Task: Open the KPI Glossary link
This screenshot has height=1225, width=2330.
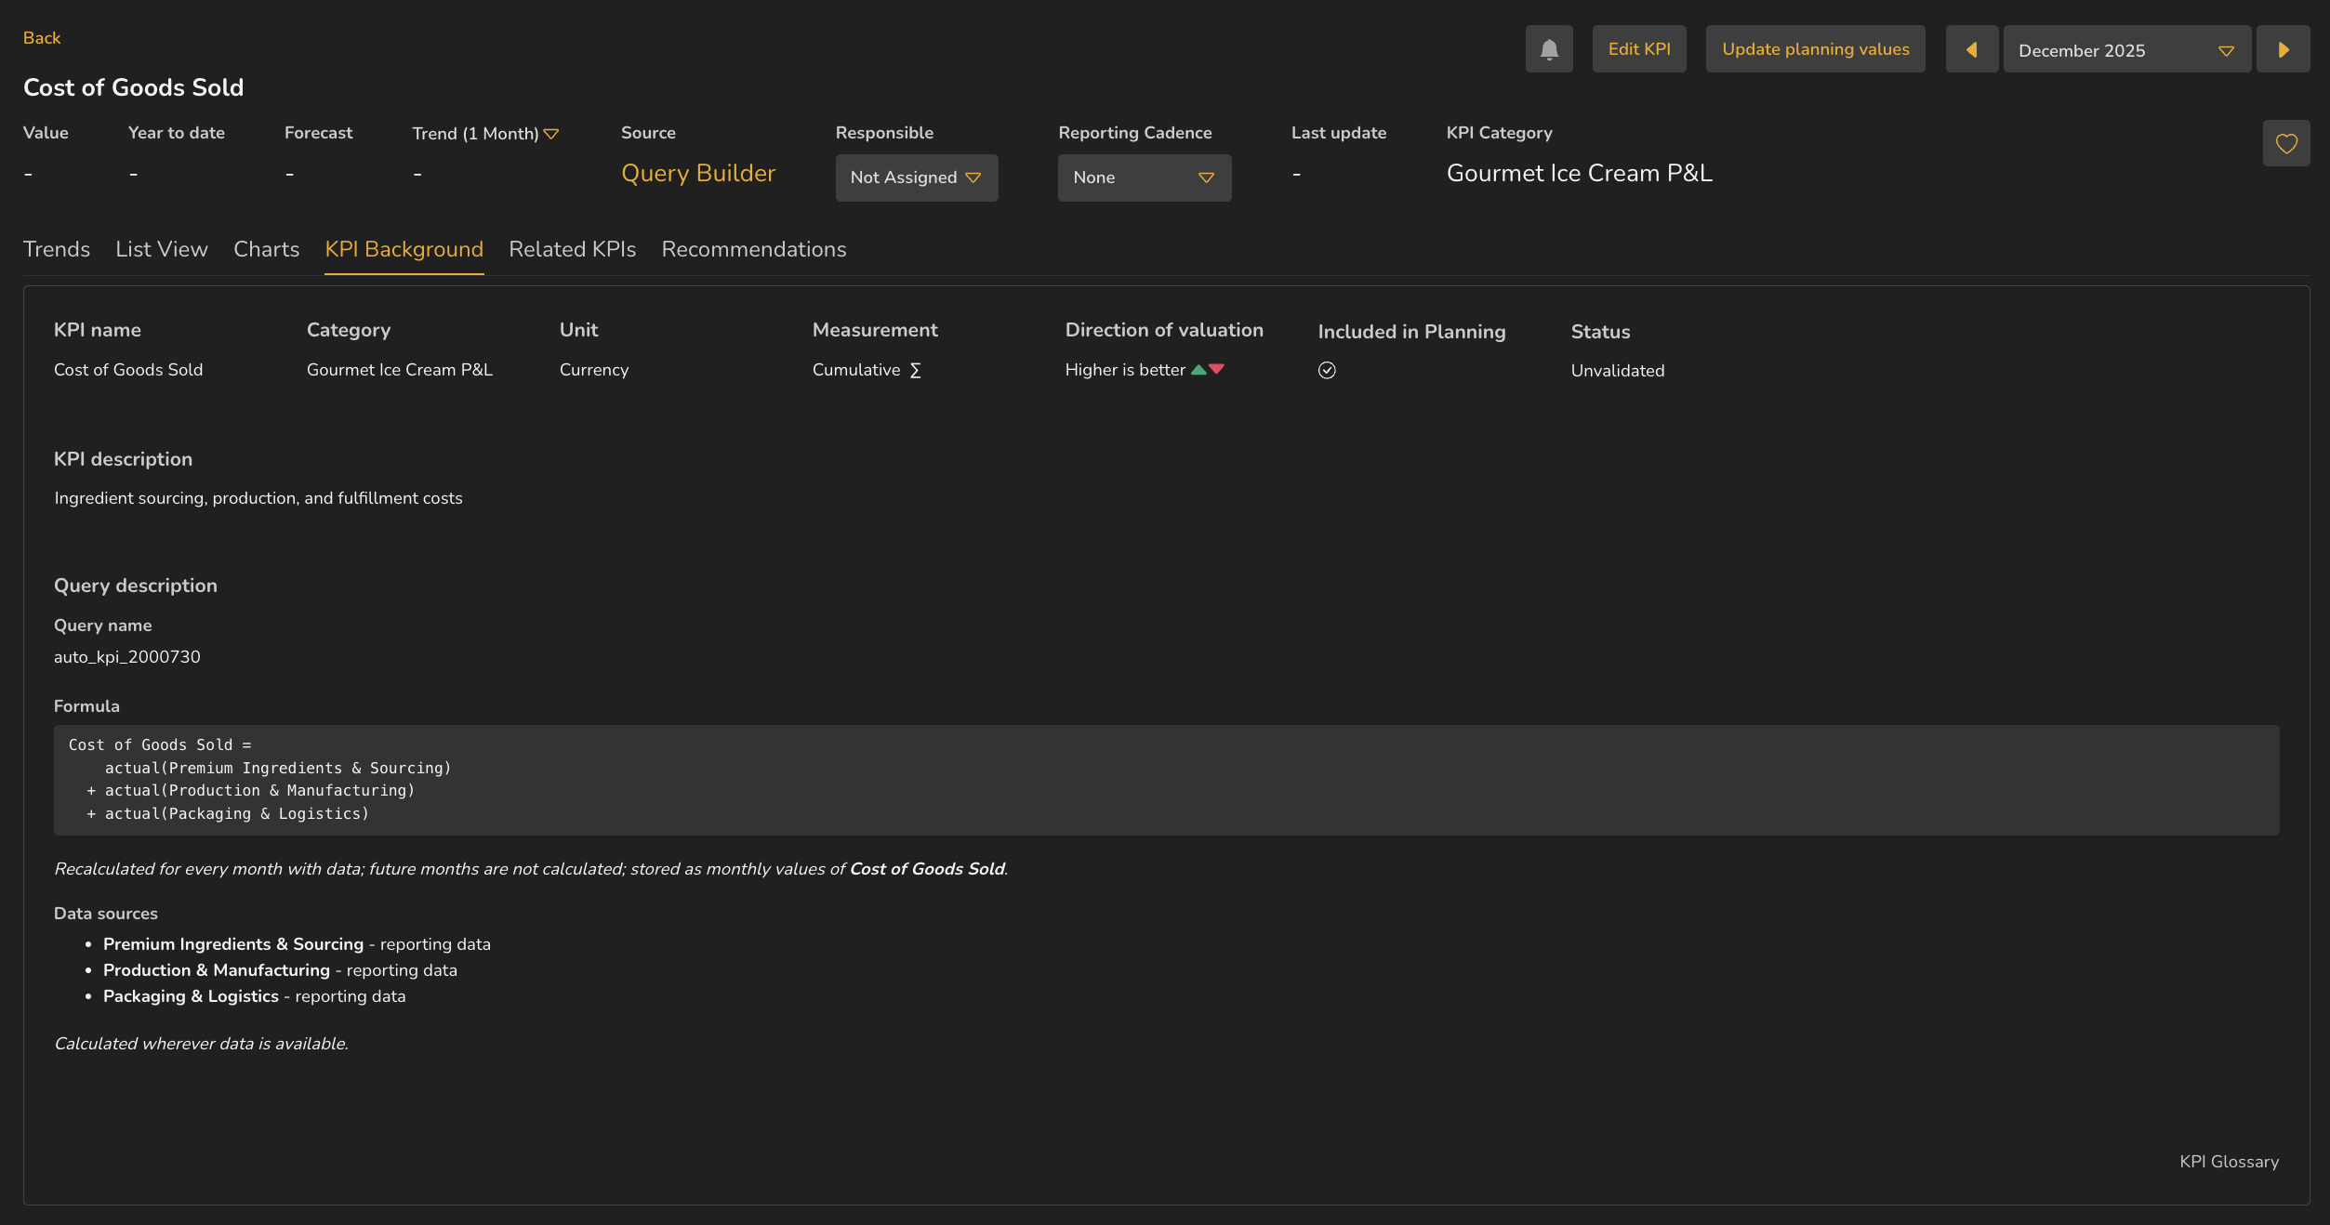Action: click(x=2230, y=1162)
